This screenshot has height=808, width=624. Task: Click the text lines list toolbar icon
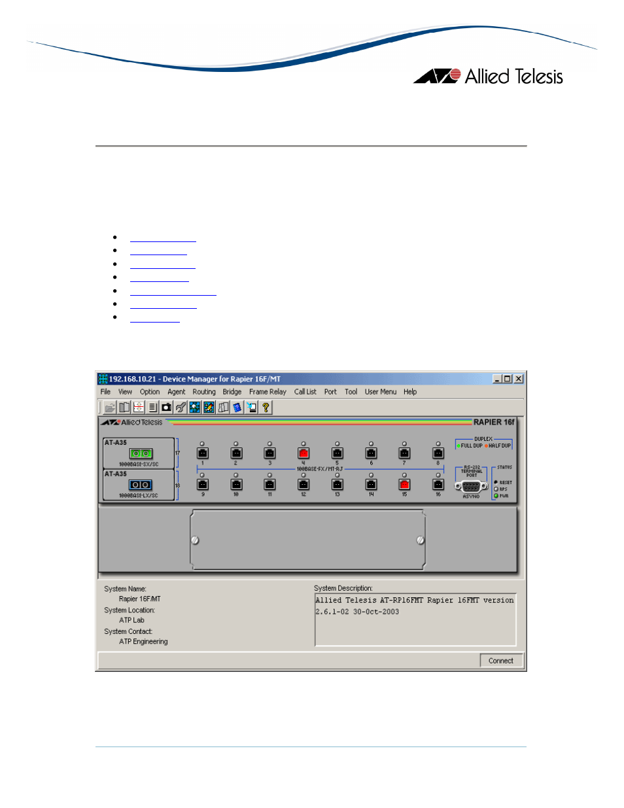pyautogui.click(x=152, y=408)
